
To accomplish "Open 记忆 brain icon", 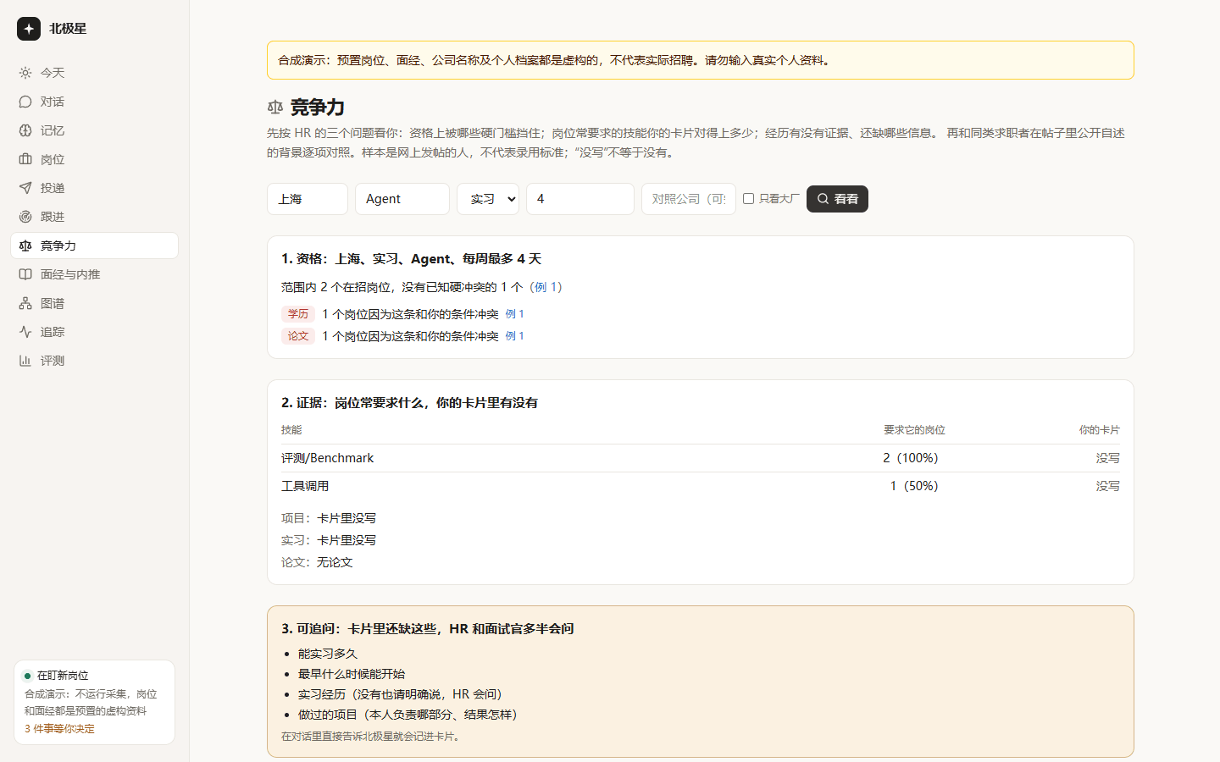I will point(25,130).
